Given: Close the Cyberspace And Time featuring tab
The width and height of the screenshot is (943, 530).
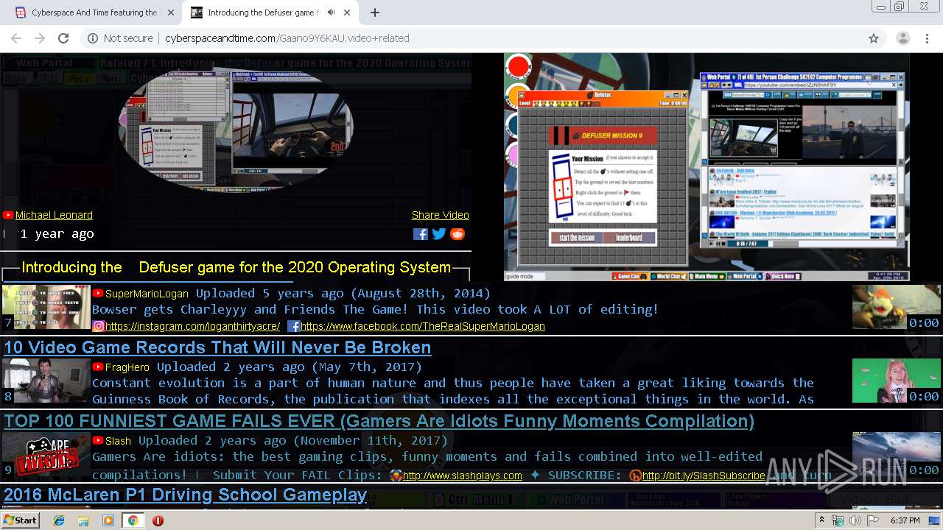Looking at the screenshot, I should 170,13.
